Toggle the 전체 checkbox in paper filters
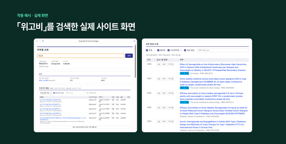This screenshot has height=144, width=286. pos(147,50)
